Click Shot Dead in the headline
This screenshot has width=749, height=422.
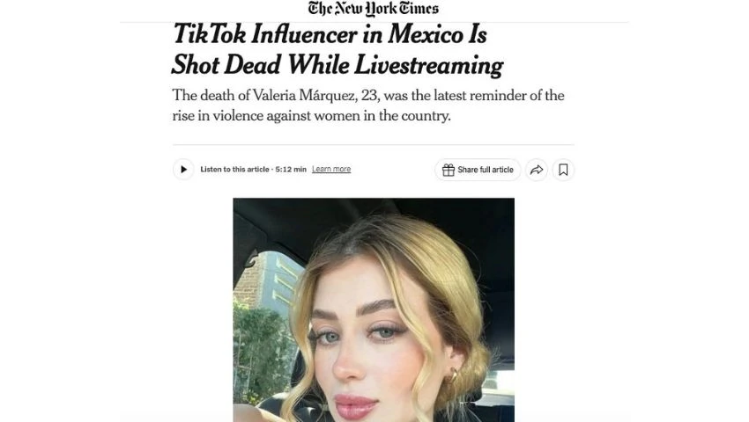click(x=226, y=65)
